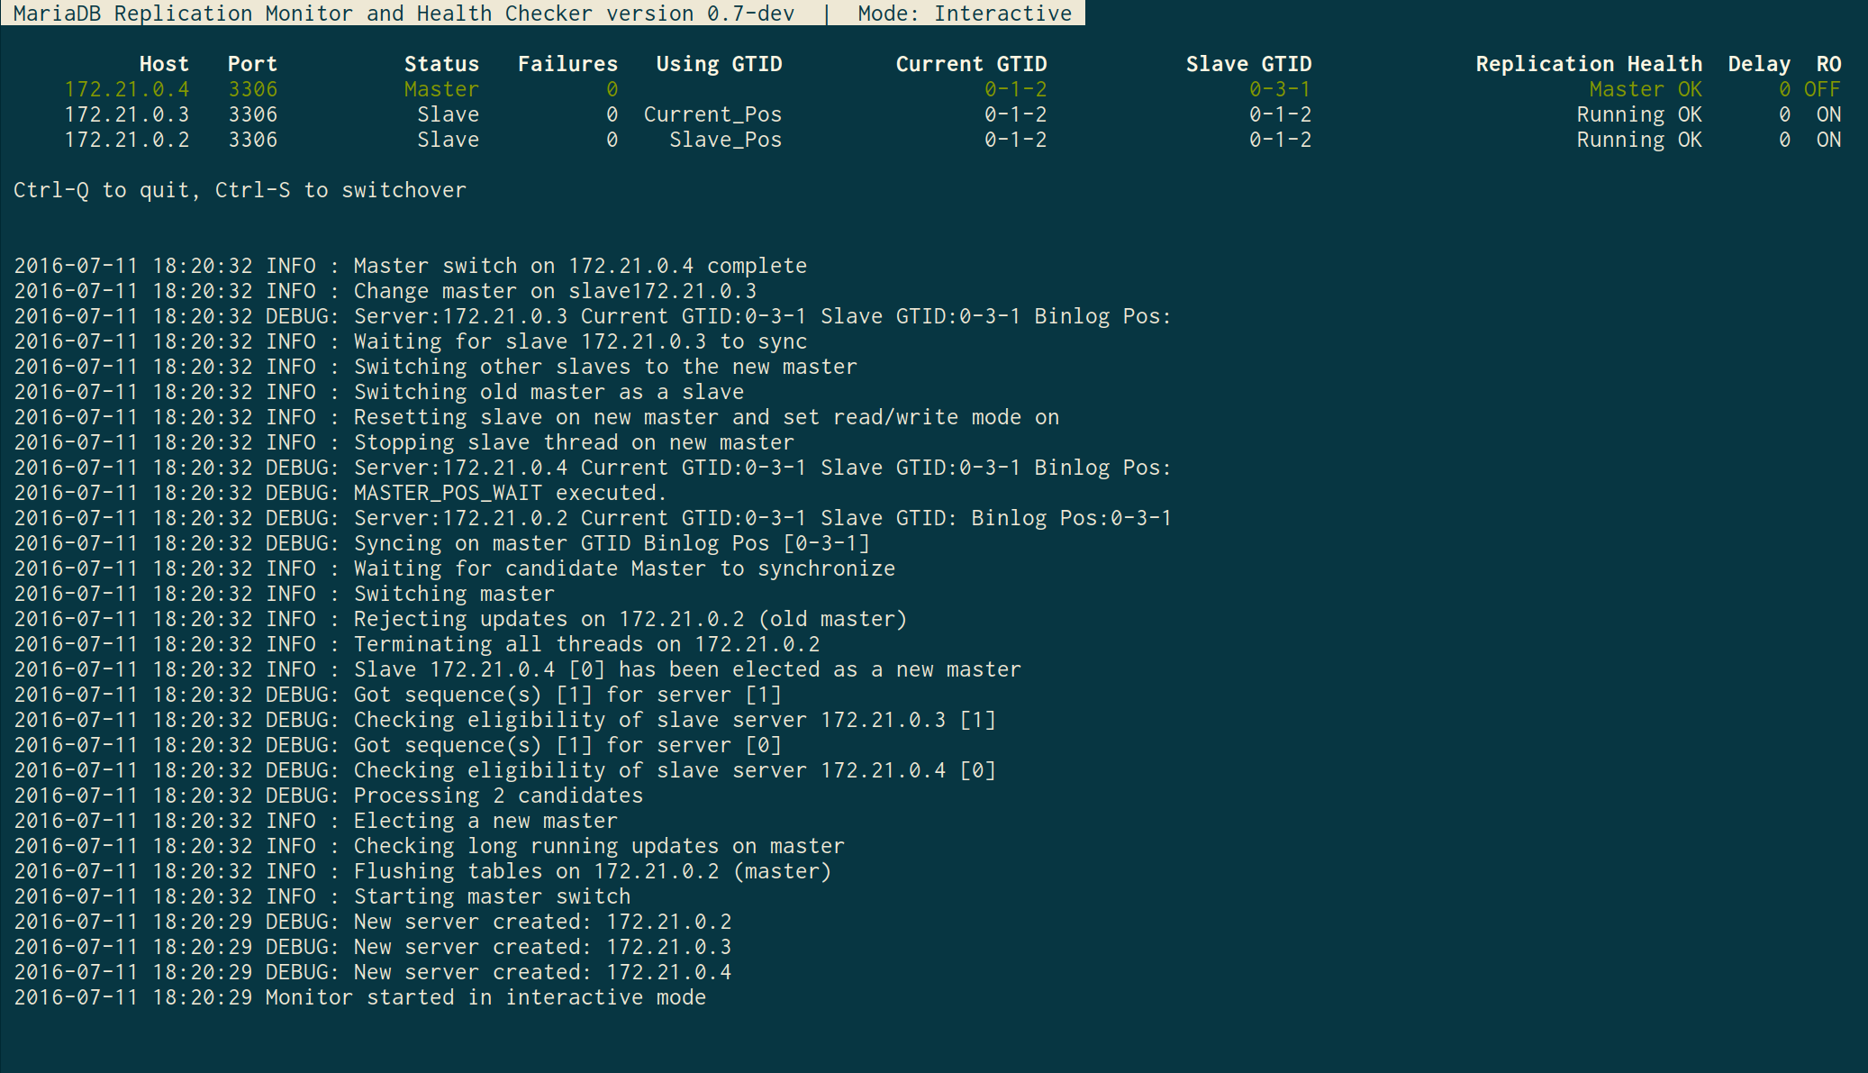Click log line 'Change master on slave172.21.0.3'
Viewport: 1868px width, 1073px height.
tap(555, 291)
